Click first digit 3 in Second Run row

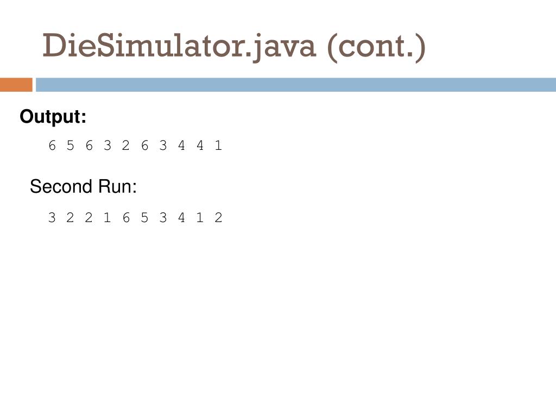pos(52,217)
